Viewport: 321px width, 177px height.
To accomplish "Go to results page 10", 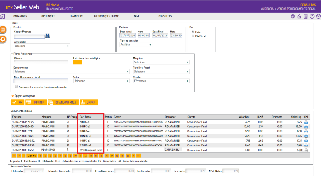I will pyautogui.click(x=75, y=156).
